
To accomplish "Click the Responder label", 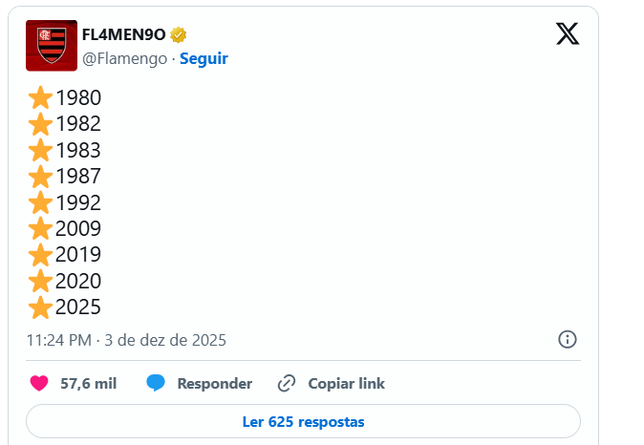I will coord(215,384).
